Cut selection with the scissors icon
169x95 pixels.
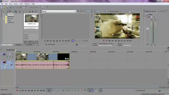coord(21,7)
